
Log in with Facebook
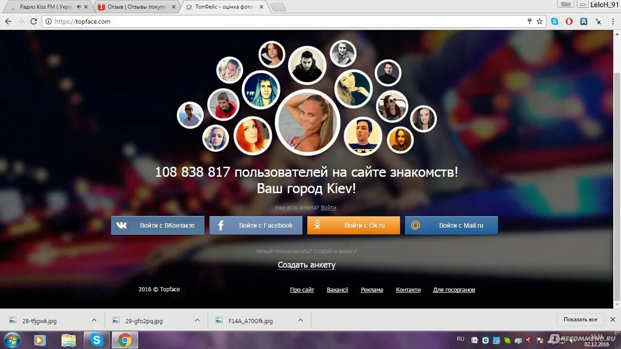[x=256, y=225]
